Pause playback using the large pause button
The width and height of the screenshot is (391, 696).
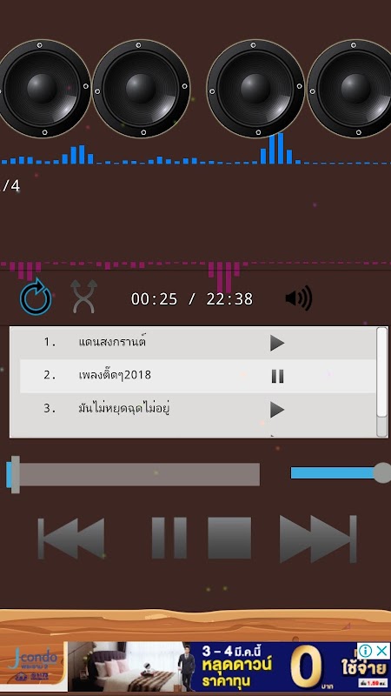point(169,538)
